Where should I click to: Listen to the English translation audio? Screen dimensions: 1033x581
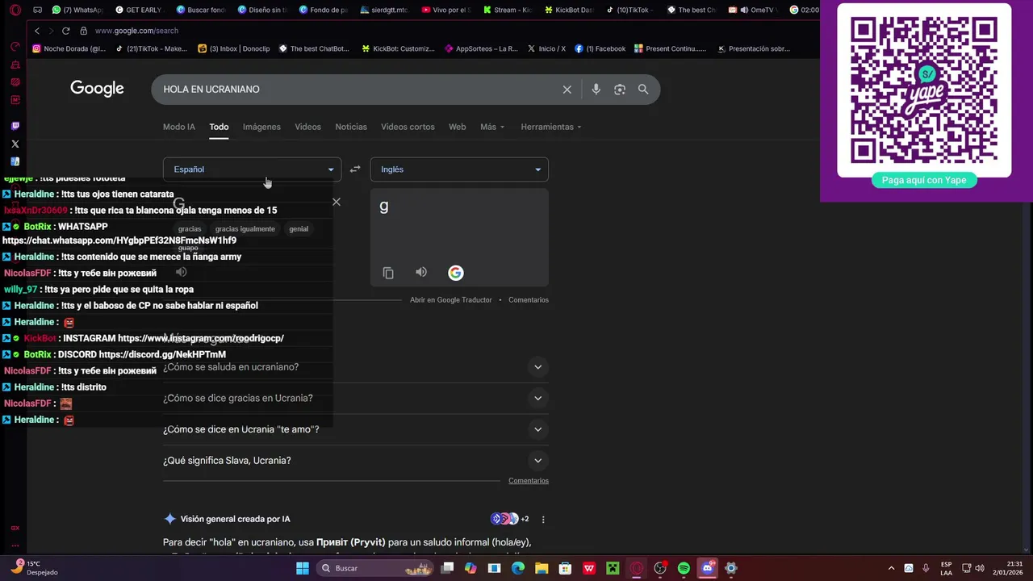(x=421, y=272)
